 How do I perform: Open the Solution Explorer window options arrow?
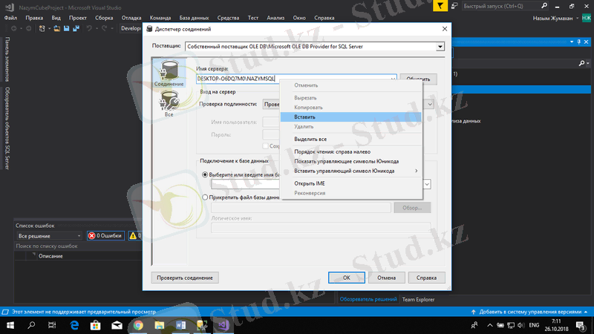[x=572, y=42]
